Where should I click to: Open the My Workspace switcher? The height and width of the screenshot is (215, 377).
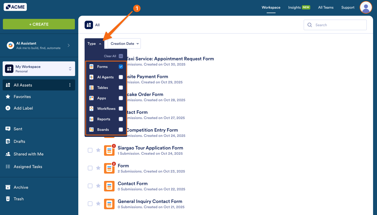[39, 68]
